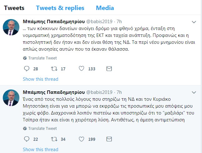
Task: Reply to the first tweet about κόκκινων δανείων
Action: coord(27,69)
